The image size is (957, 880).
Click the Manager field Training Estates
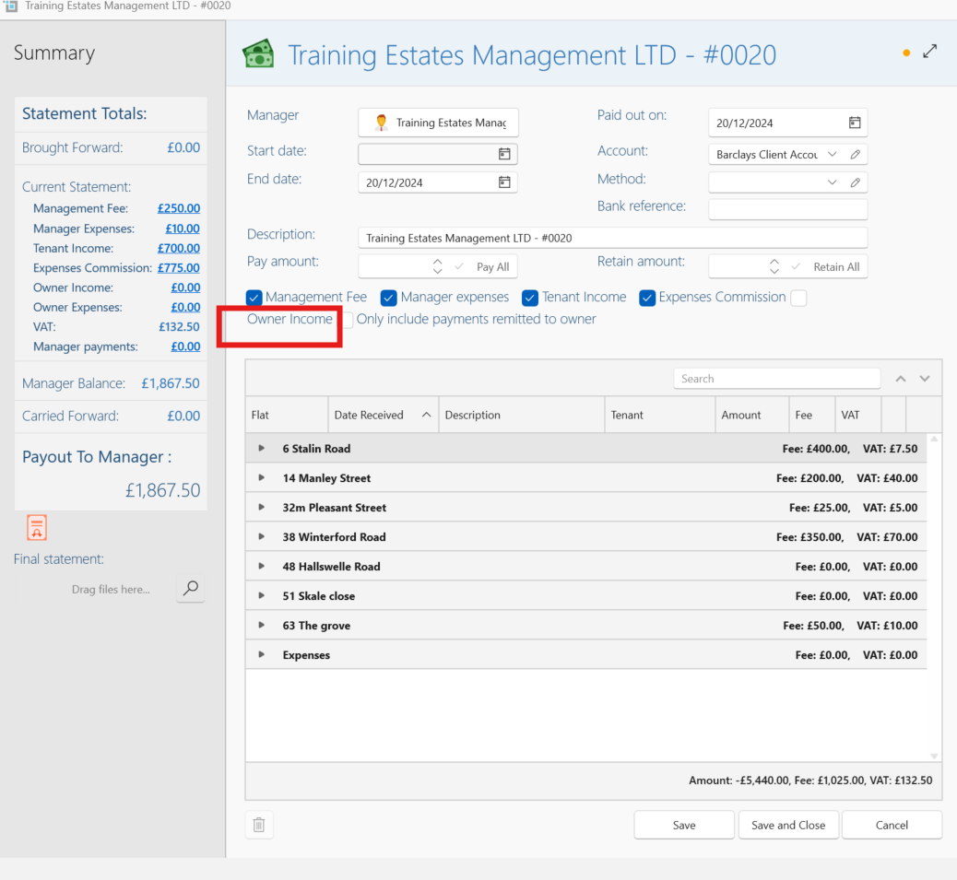tap(438, 123)
